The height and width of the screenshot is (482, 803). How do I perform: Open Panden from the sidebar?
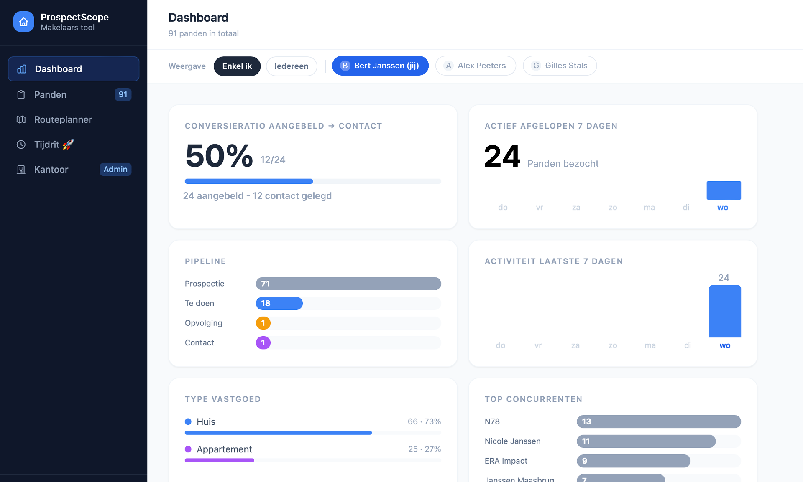click(x=50, y=94)
